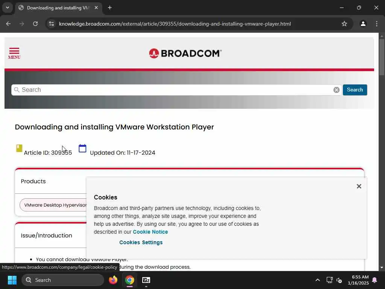Select the Downloading and installing VM tab
The image size is (385, 289).
[x=58, y=8]
